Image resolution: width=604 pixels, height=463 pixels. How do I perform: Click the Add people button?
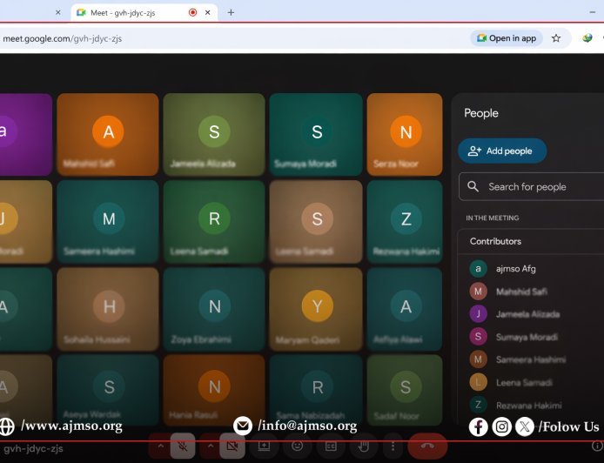(x=502, y=151)
